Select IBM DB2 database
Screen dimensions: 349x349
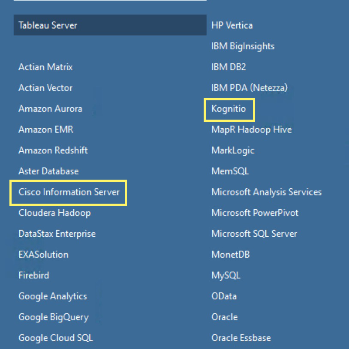[x=229, y=67]
